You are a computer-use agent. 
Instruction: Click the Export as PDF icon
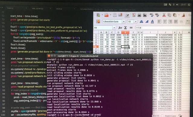coord(134,15)
